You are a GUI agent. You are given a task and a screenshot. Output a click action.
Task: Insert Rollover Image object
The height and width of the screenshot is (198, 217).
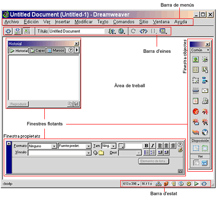click(x=205, y=59)
